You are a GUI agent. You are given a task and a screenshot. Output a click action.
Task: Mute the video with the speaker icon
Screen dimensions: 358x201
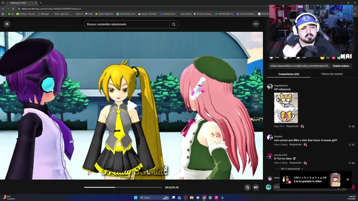[256, 187]
